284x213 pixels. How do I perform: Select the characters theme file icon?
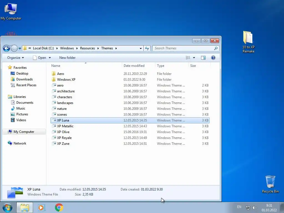click(54, 97)
